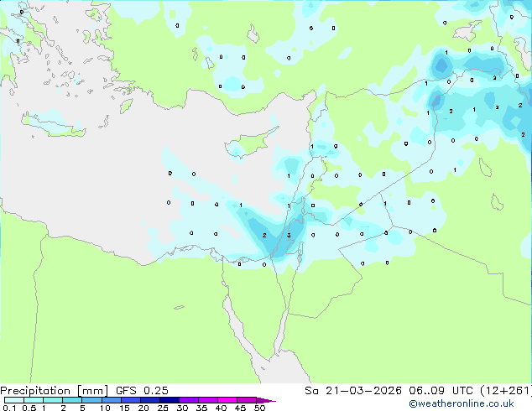Click the legend scale value '0.5'

[x=29, y=408]
